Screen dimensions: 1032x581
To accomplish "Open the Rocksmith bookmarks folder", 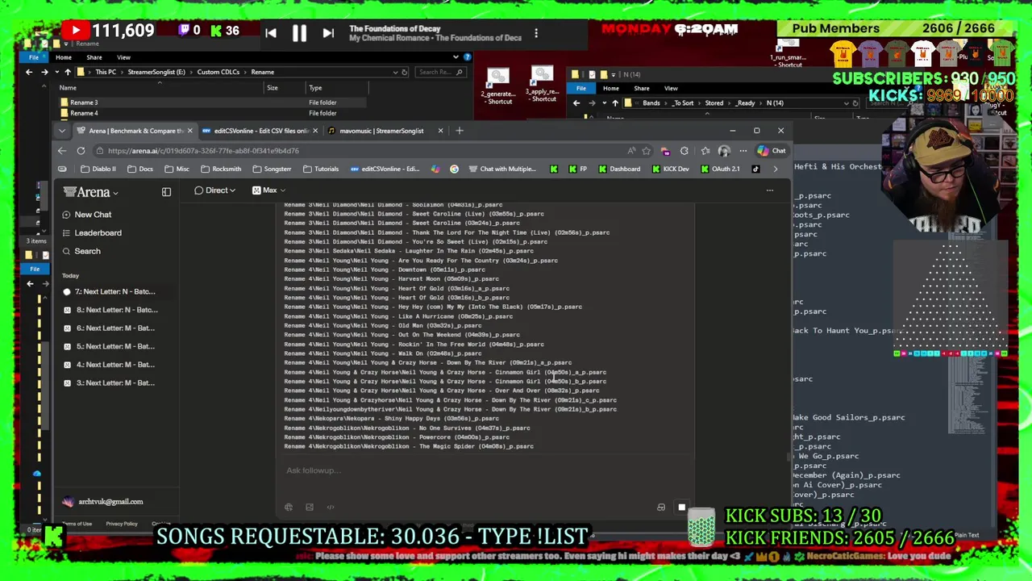I will coord(220,169).
